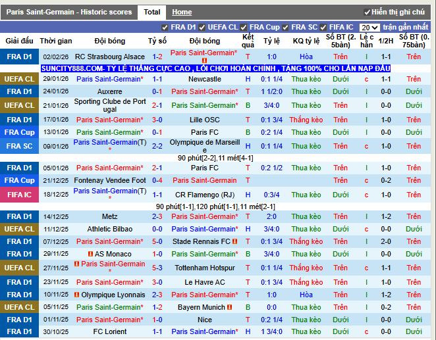Click the FIFA IC league badge
This screenshot has width=436, height=340.
(x=20, y=195)
